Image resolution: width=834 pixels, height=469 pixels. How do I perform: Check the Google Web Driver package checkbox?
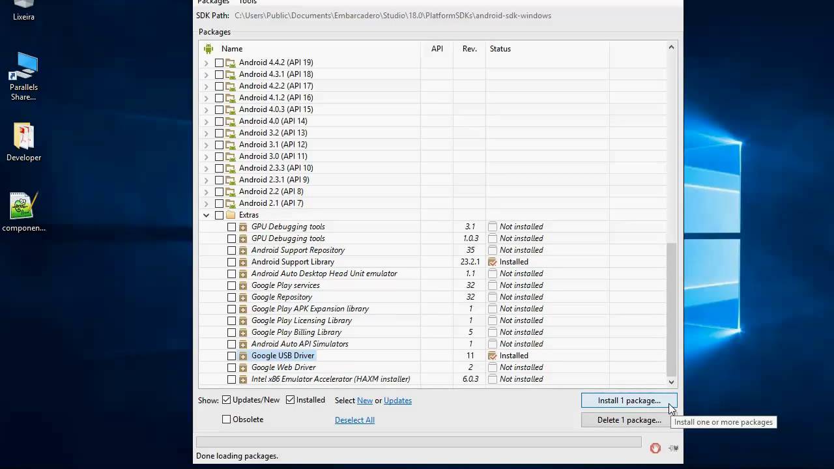pyautogui.click(x=231, y=367)
